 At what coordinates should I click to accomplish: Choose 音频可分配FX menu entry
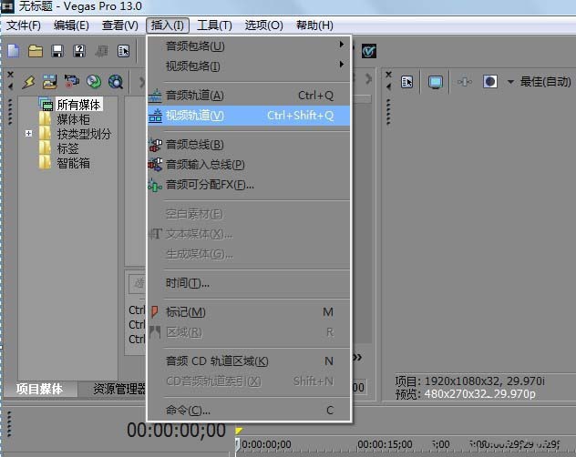[x=249, y=185]
